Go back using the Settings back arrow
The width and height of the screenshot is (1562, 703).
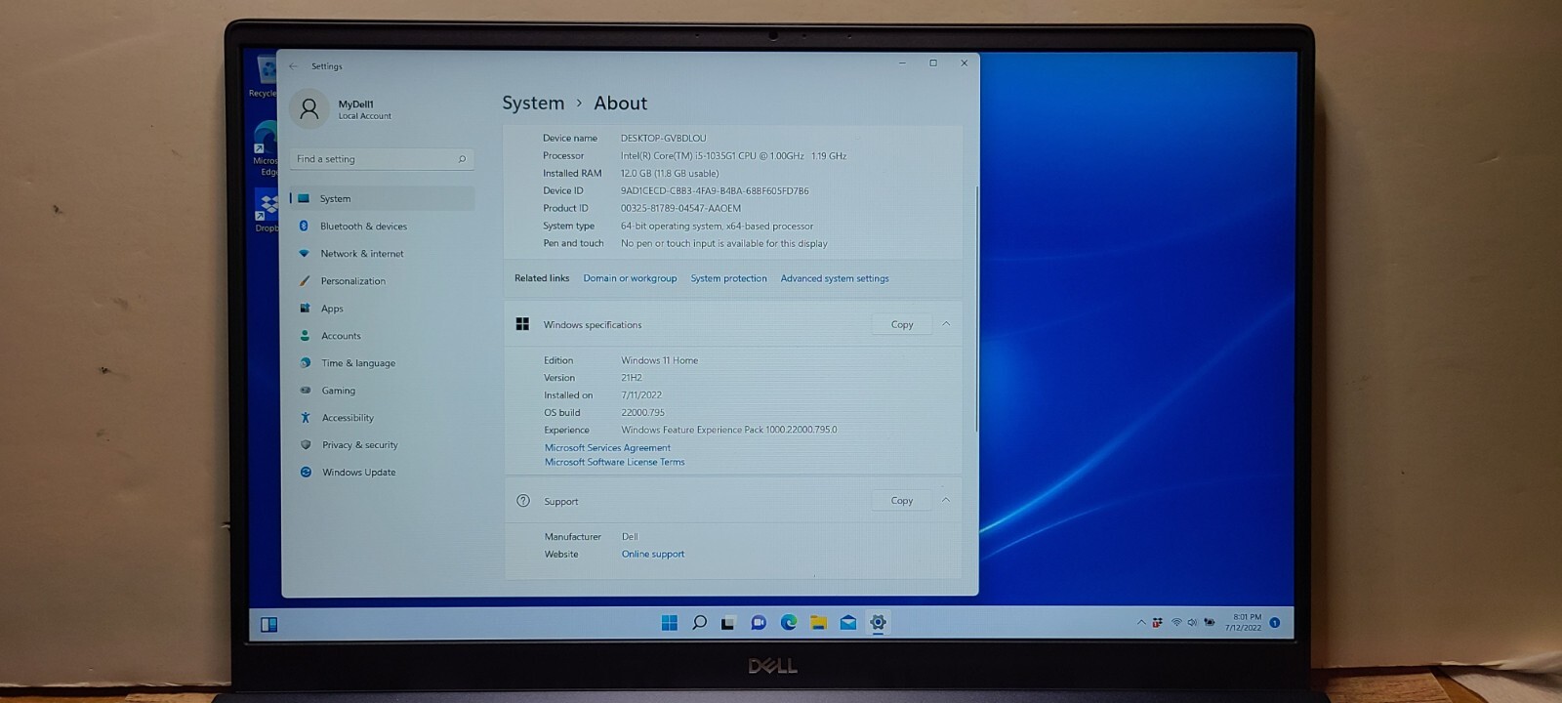(293, 66)
